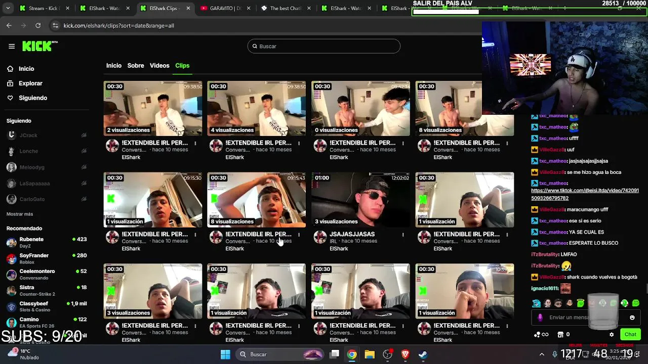
Task: Open OBS Studio from the taskbar
Action: tap(388, 354)
